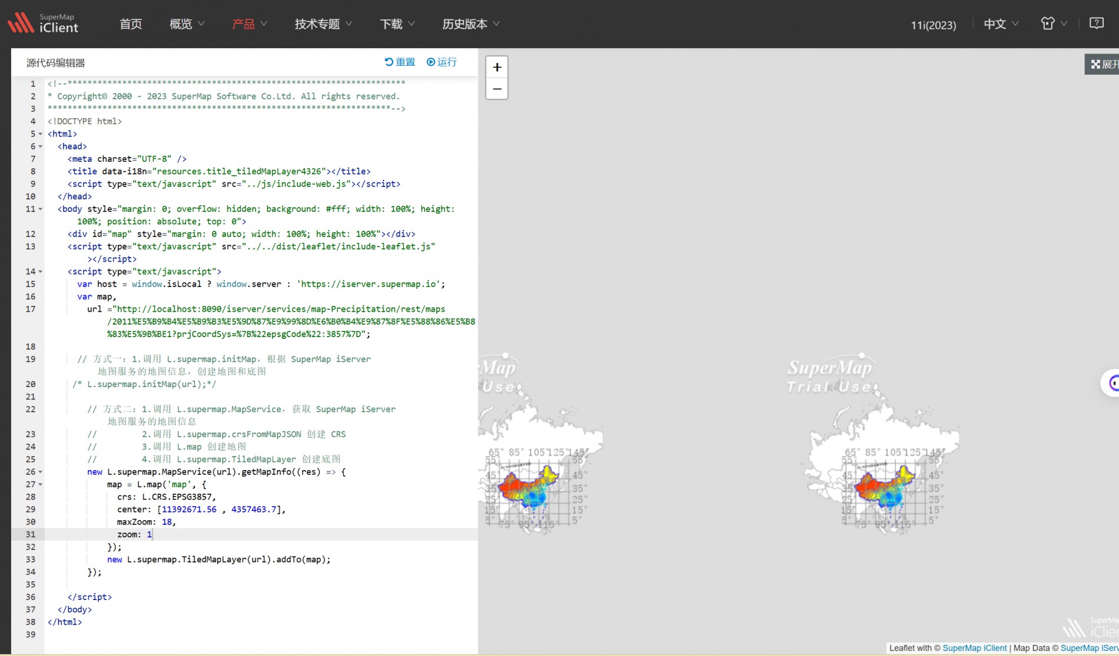The width and height of the screenshot is (1119, 656).
Task: Click the div id="map" code line
Action: 241,234
